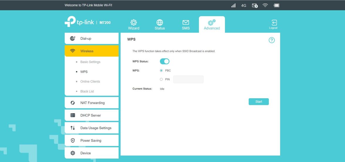Image resolution: width=345 pixels, height=162 pixels.
Task: Click the tp-link logo
Action: (79, 22)
